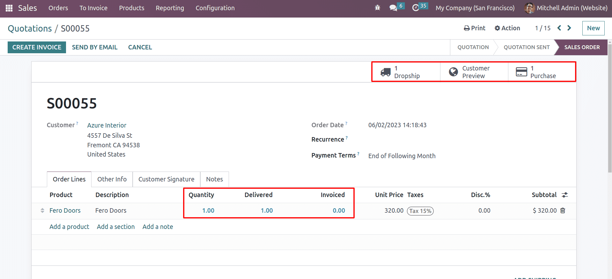
Task: Click the Print printer icon button
Action: coord(475,28)
